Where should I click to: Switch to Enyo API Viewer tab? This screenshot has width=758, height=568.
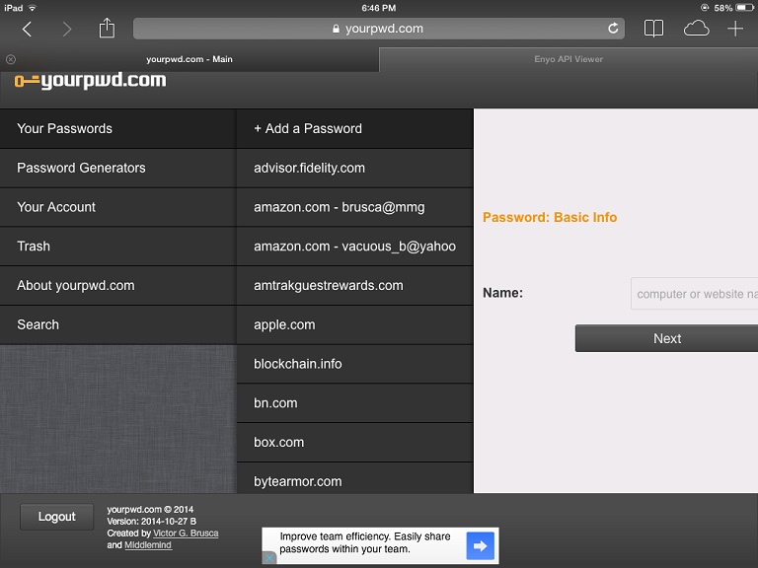click(568, 59)
